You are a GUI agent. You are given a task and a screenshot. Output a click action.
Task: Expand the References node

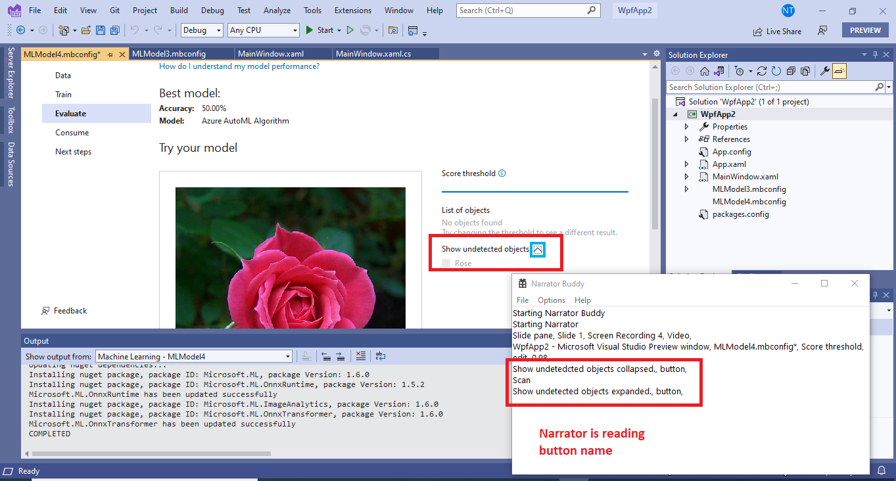point(686,139)
